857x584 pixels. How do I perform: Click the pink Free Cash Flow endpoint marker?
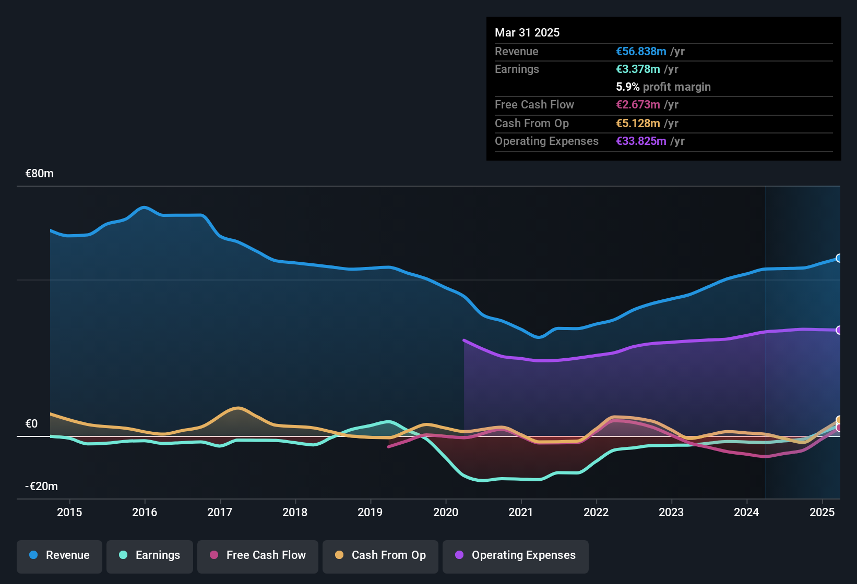[x=839, y=428]
